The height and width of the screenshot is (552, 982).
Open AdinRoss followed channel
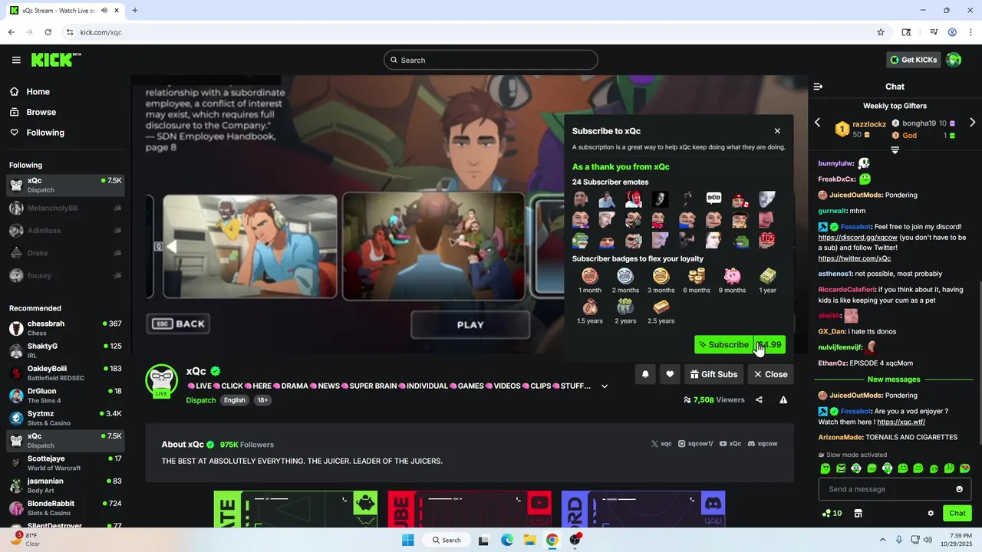(65, 230)
